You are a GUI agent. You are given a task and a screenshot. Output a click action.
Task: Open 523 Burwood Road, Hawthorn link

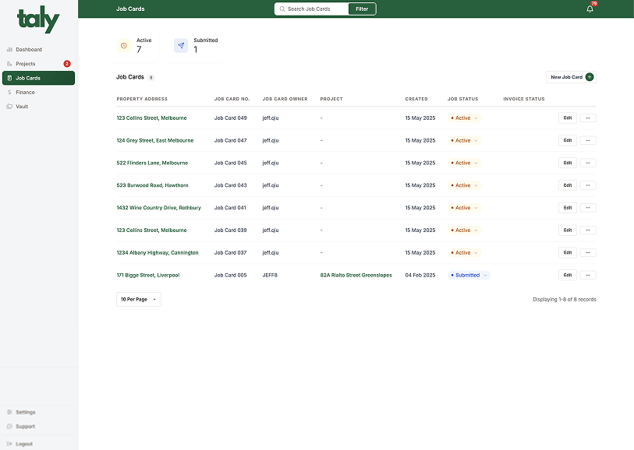pos(152,185)
